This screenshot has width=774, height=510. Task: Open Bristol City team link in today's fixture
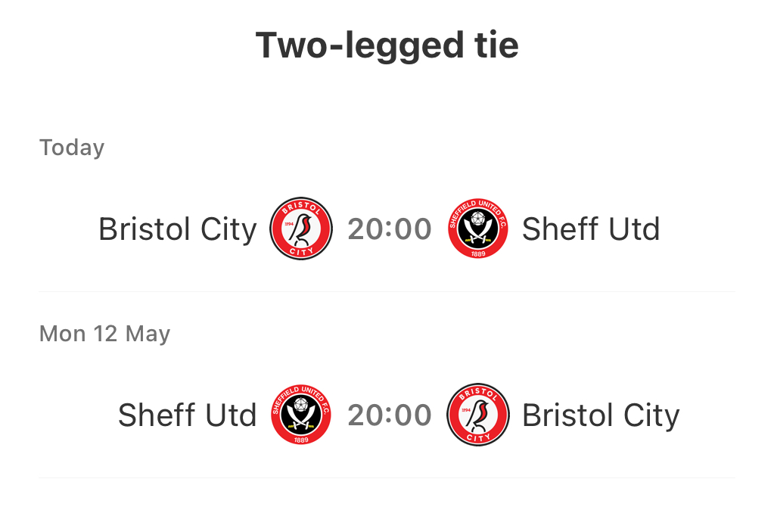(x=178, y=229)
